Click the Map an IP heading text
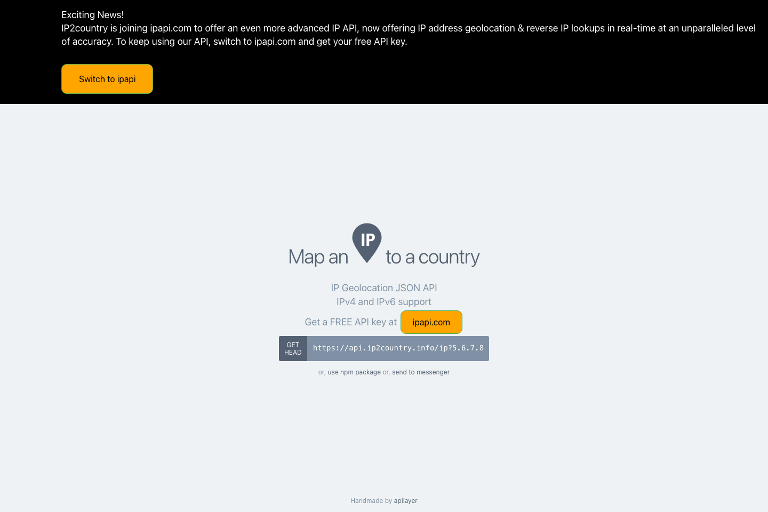The image size is (768, 512). (318, 257)
